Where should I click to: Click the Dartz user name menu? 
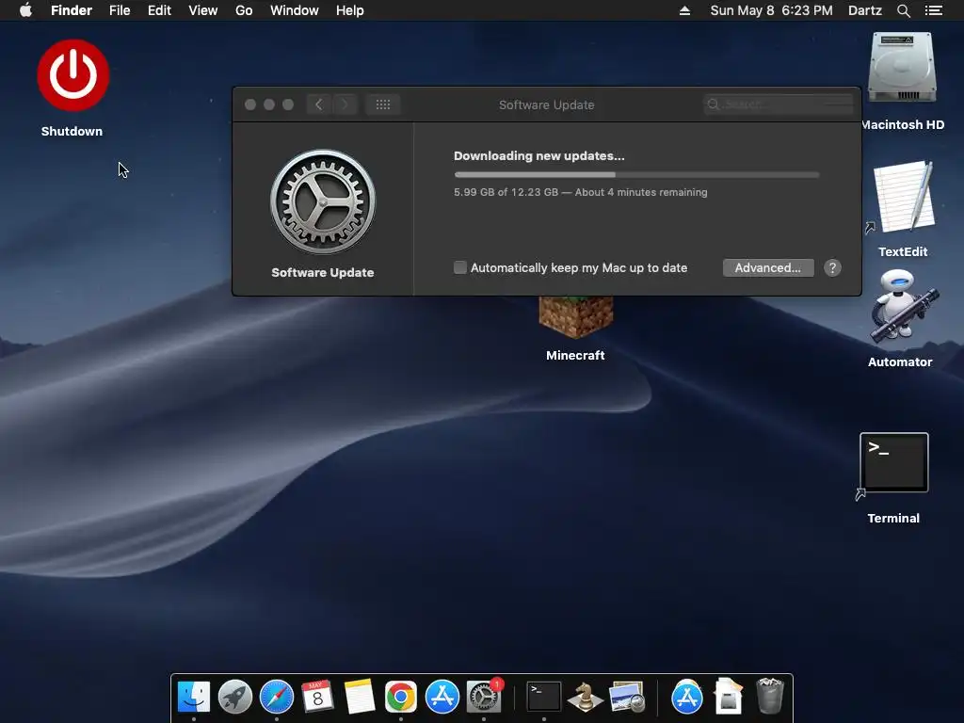tap(865, 10)
